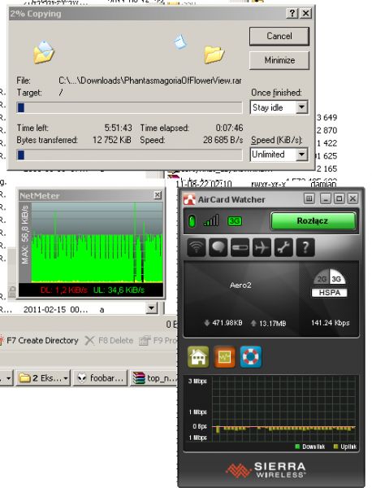
Task: Open the 'Once finished' Stay idle dropdown
Action: (x=279, y=107)
